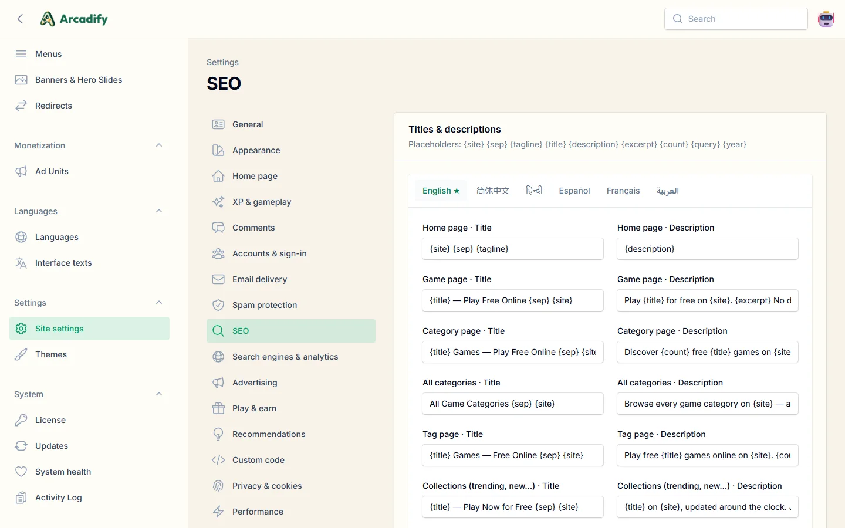Screen dimensions: 845x528
Task: Click the License key icon
Action: (21, 420)
